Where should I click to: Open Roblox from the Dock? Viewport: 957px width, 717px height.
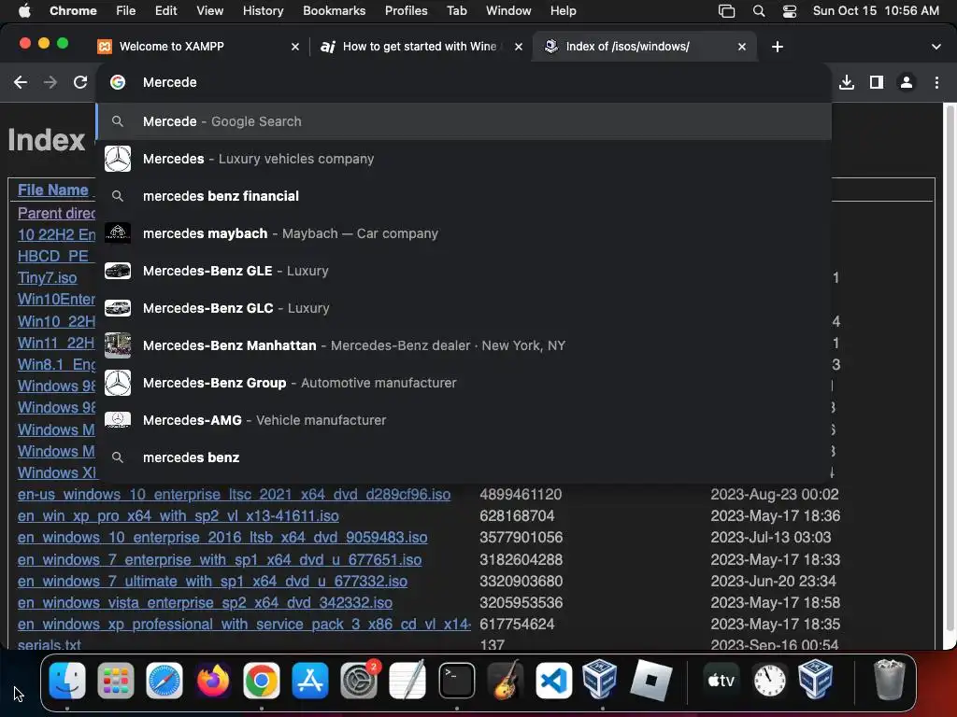(650, 681)
